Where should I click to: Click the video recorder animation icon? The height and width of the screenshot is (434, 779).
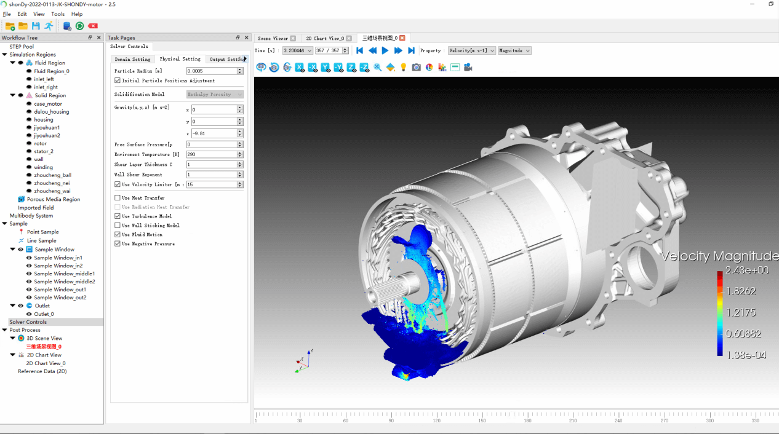point(468,67)
